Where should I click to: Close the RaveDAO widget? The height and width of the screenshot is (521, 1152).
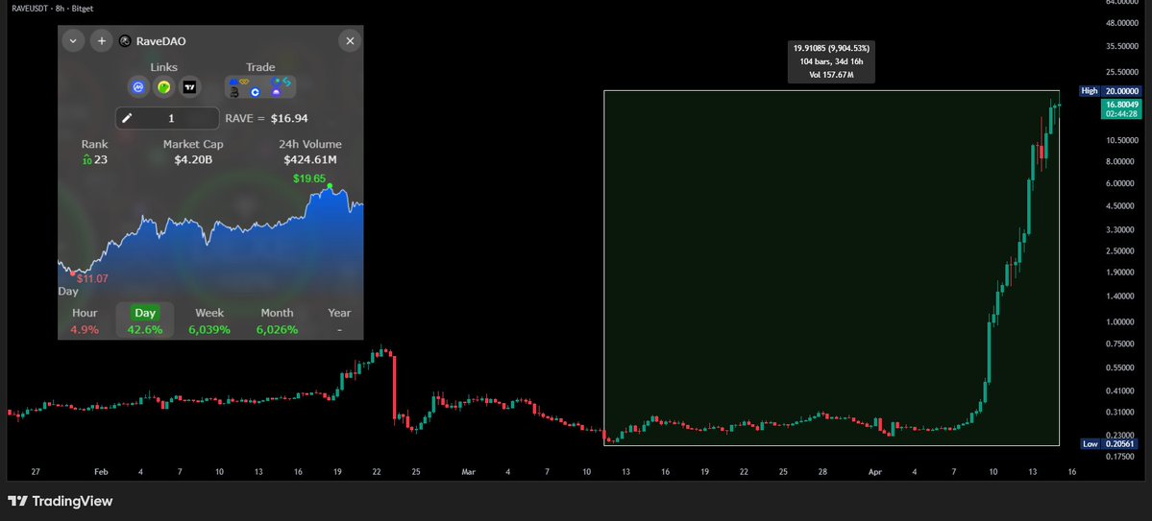point(350,41)
